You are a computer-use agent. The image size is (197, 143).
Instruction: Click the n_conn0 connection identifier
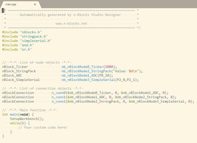(x=58, y=93)
